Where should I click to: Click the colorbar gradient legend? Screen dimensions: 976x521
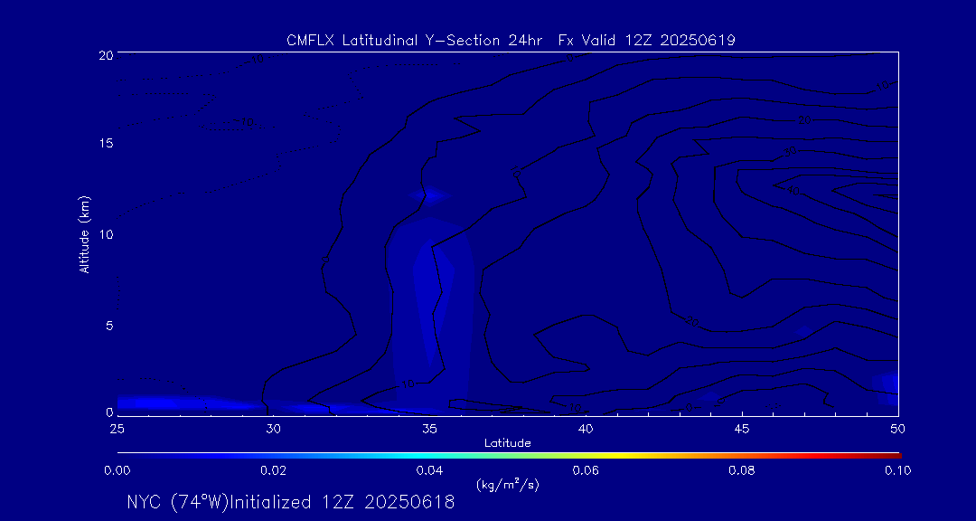[x=509, y=456]
